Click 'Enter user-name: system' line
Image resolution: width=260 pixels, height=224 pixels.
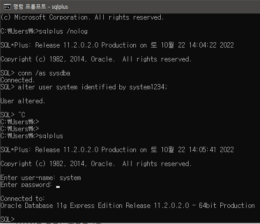(x=41, y=178)
